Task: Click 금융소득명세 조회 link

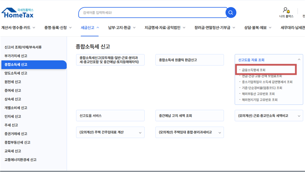Action: point(254,70)
